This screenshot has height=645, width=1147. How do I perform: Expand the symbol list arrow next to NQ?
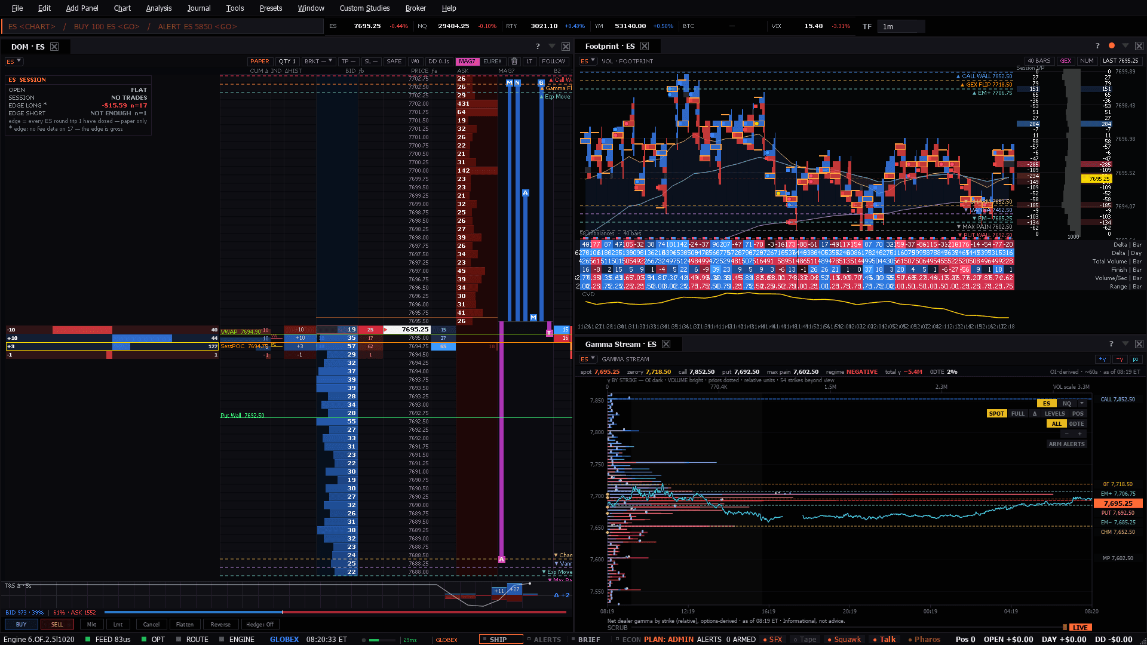pyautogui.click(x=1082, y=404)
